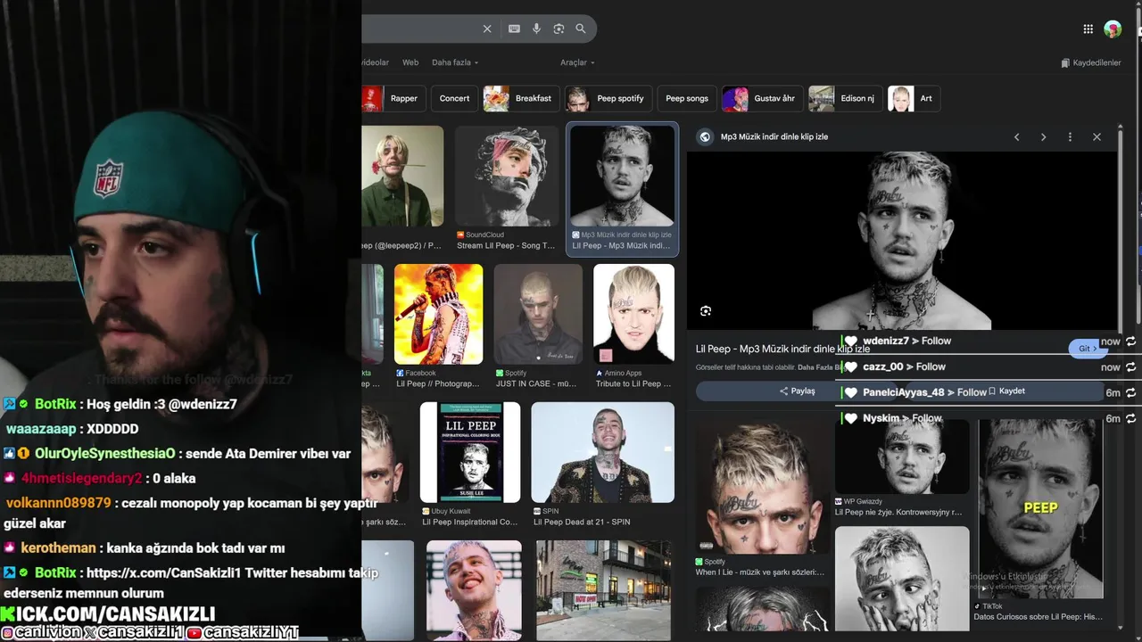The width and height of the screenshot is (1142, 642).
Task: Open the Daha fazla dropdown
Action: click(455, 62)
